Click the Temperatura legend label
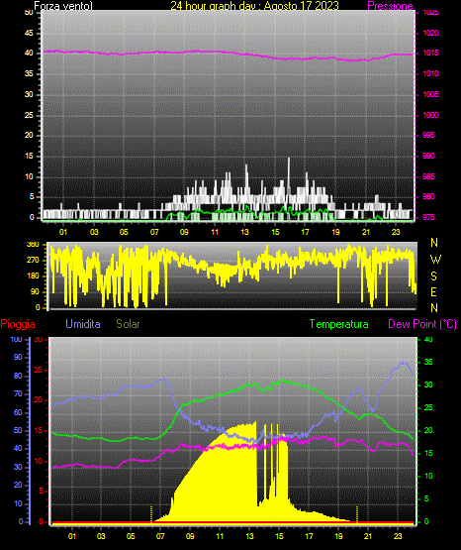The image size is (461, 550). [338, 324]
